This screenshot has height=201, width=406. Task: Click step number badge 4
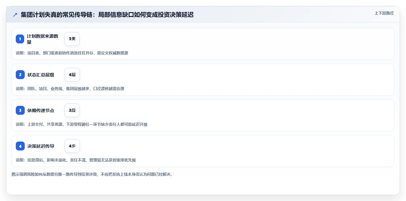(20, 146)
